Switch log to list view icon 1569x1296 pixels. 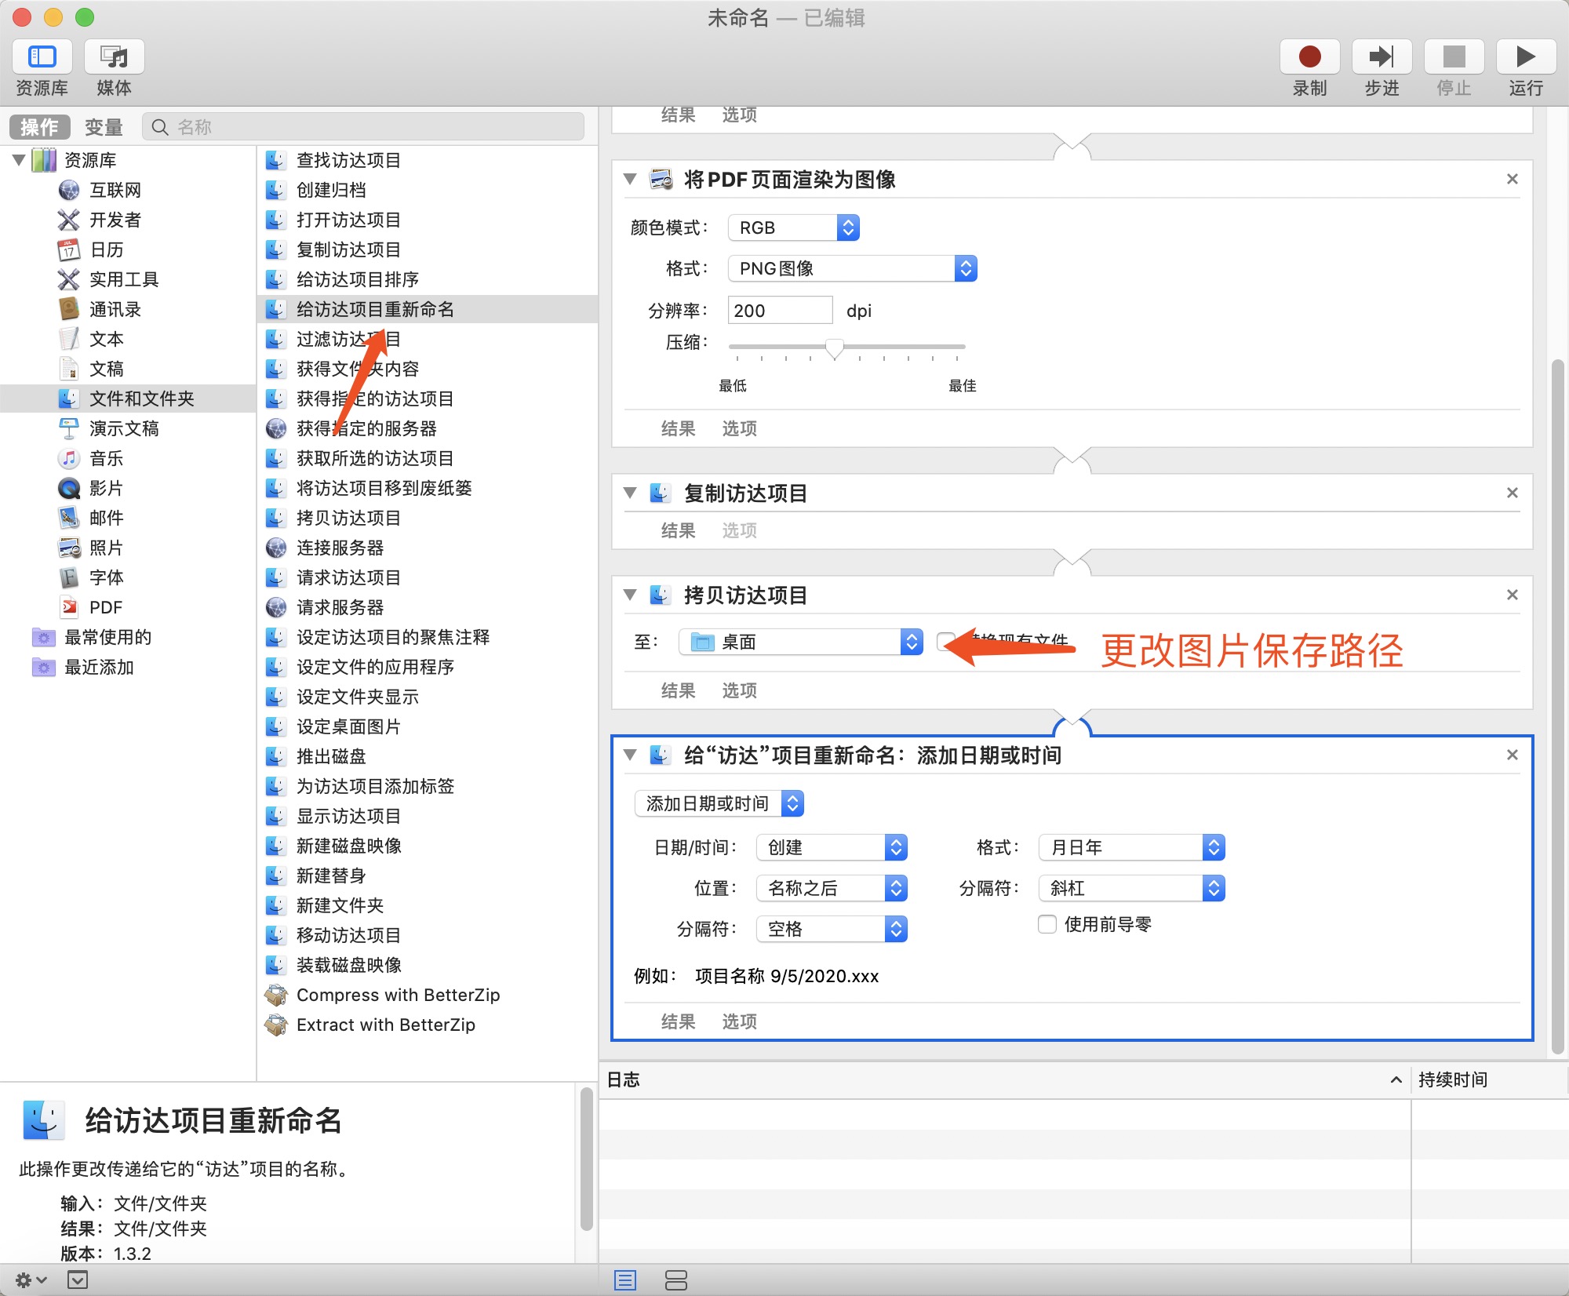click(x=625, y=1280)
